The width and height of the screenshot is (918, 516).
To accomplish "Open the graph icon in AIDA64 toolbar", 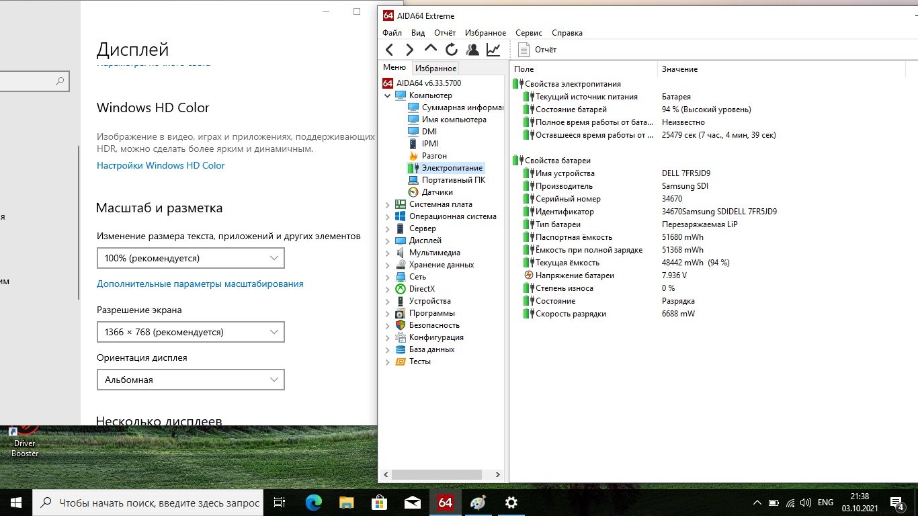I will pos(493,49).
